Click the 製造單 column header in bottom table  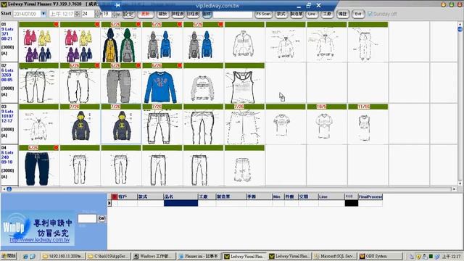[231, 196]
